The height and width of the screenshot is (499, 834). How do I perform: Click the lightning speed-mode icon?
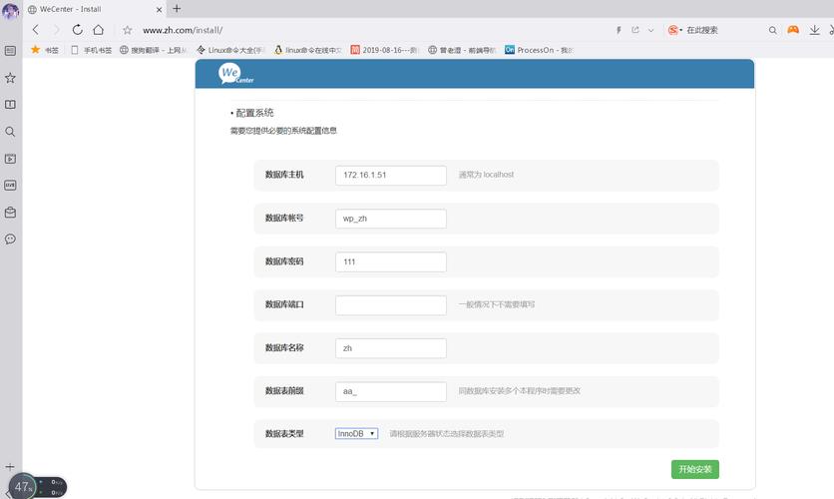point(619,30)
